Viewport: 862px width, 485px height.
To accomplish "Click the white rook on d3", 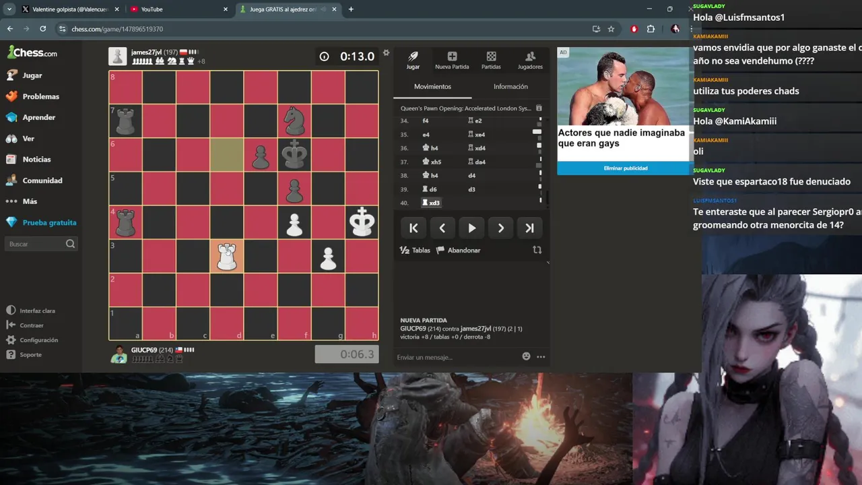I will pos(227,256).
